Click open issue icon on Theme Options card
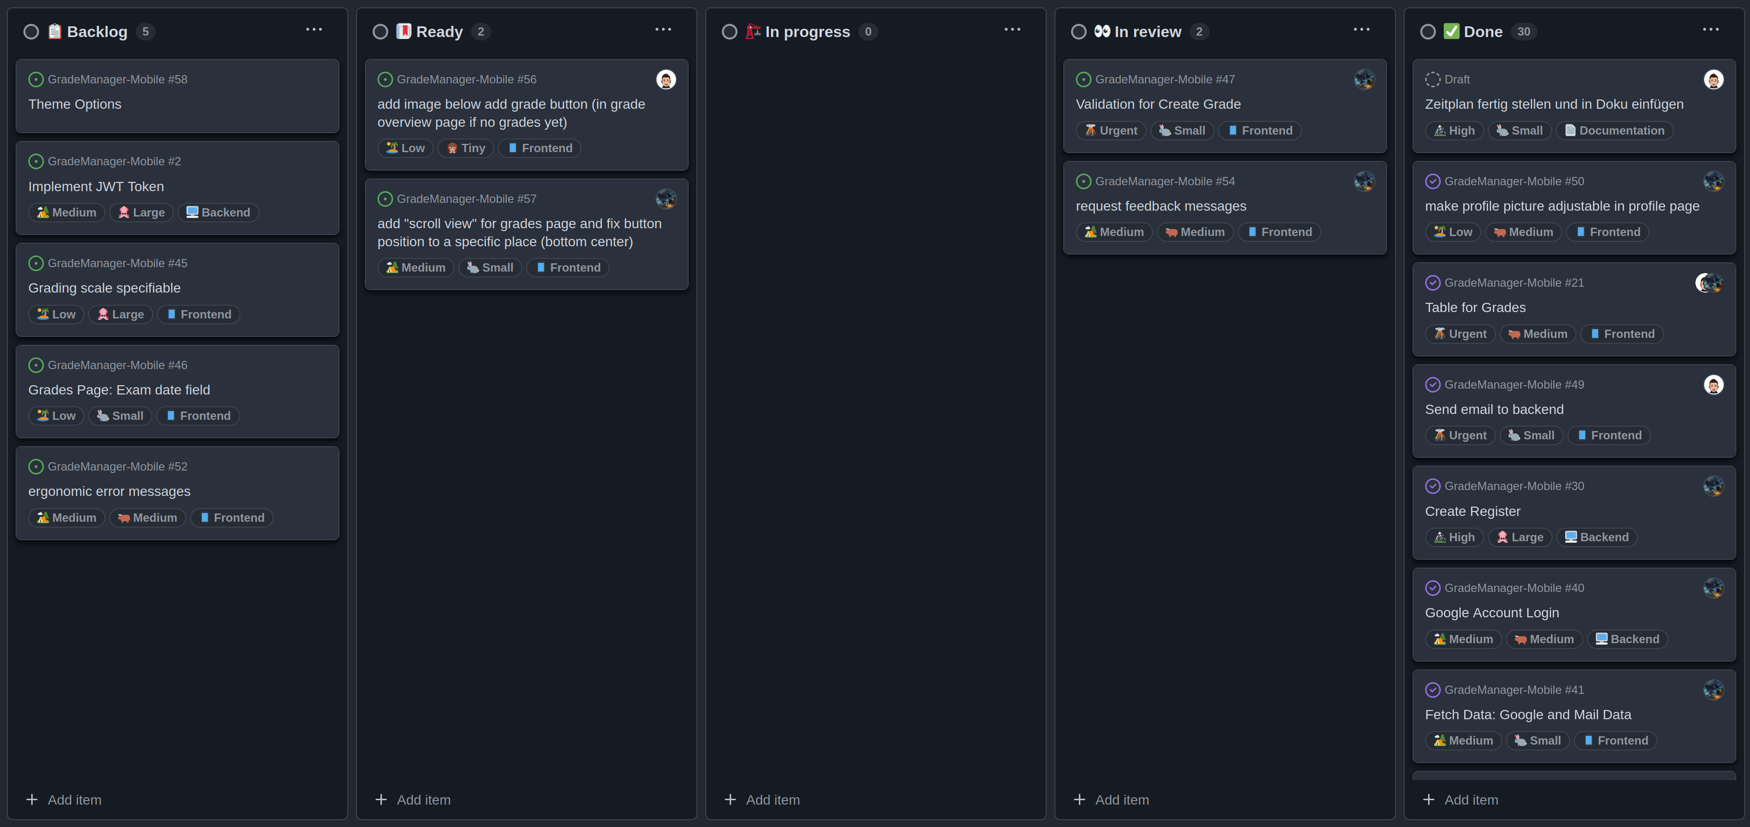 tap(36, 79)
